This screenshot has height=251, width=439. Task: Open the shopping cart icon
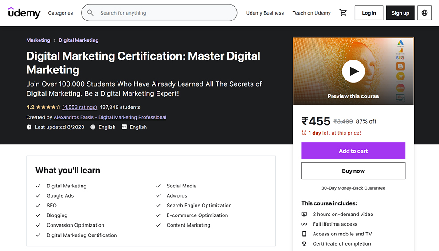click(x=343, y=12)
